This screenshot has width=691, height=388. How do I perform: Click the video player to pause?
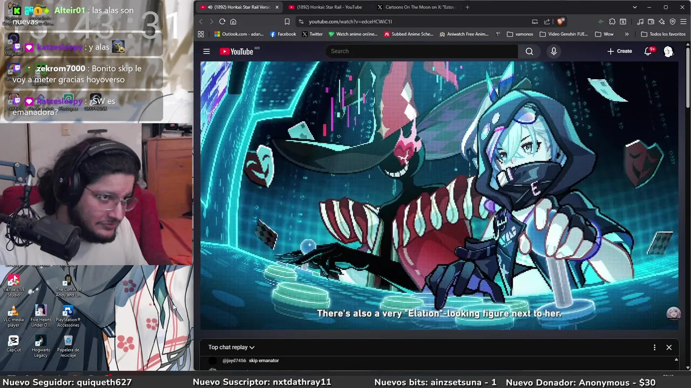[x=439, y=195]
